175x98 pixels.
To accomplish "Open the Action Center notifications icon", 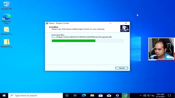I will tap(170, 96).
